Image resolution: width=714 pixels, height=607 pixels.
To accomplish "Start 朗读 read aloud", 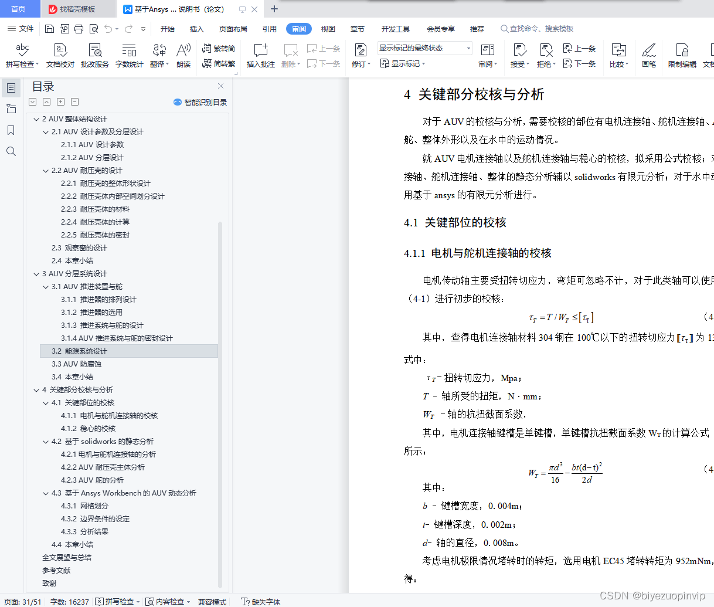I will coord(183,55).
